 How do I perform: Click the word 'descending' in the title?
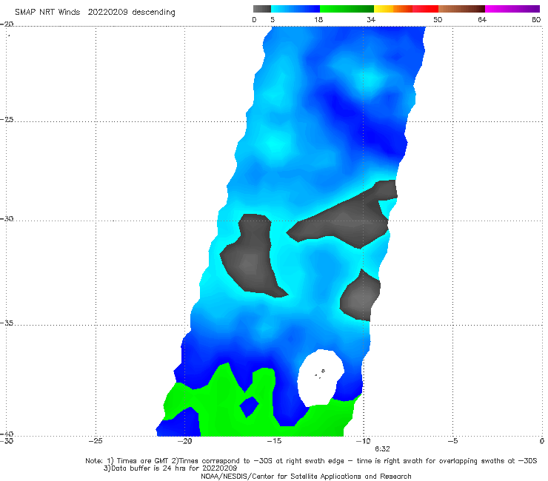153,13
